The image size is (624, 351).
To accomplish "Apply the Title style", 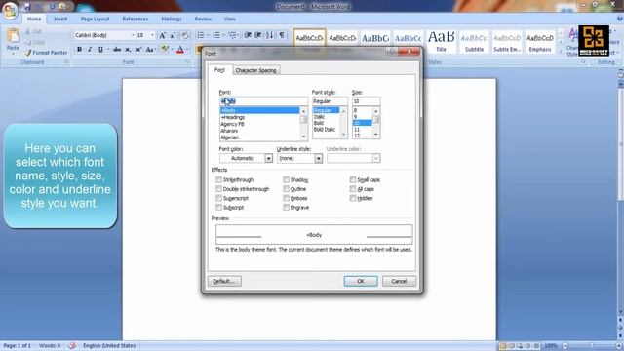I will pos(441,41).
